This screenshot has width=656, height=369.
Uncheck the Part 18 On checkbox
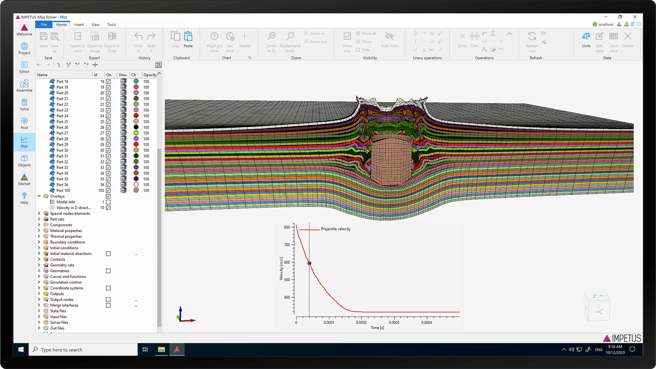108,81
